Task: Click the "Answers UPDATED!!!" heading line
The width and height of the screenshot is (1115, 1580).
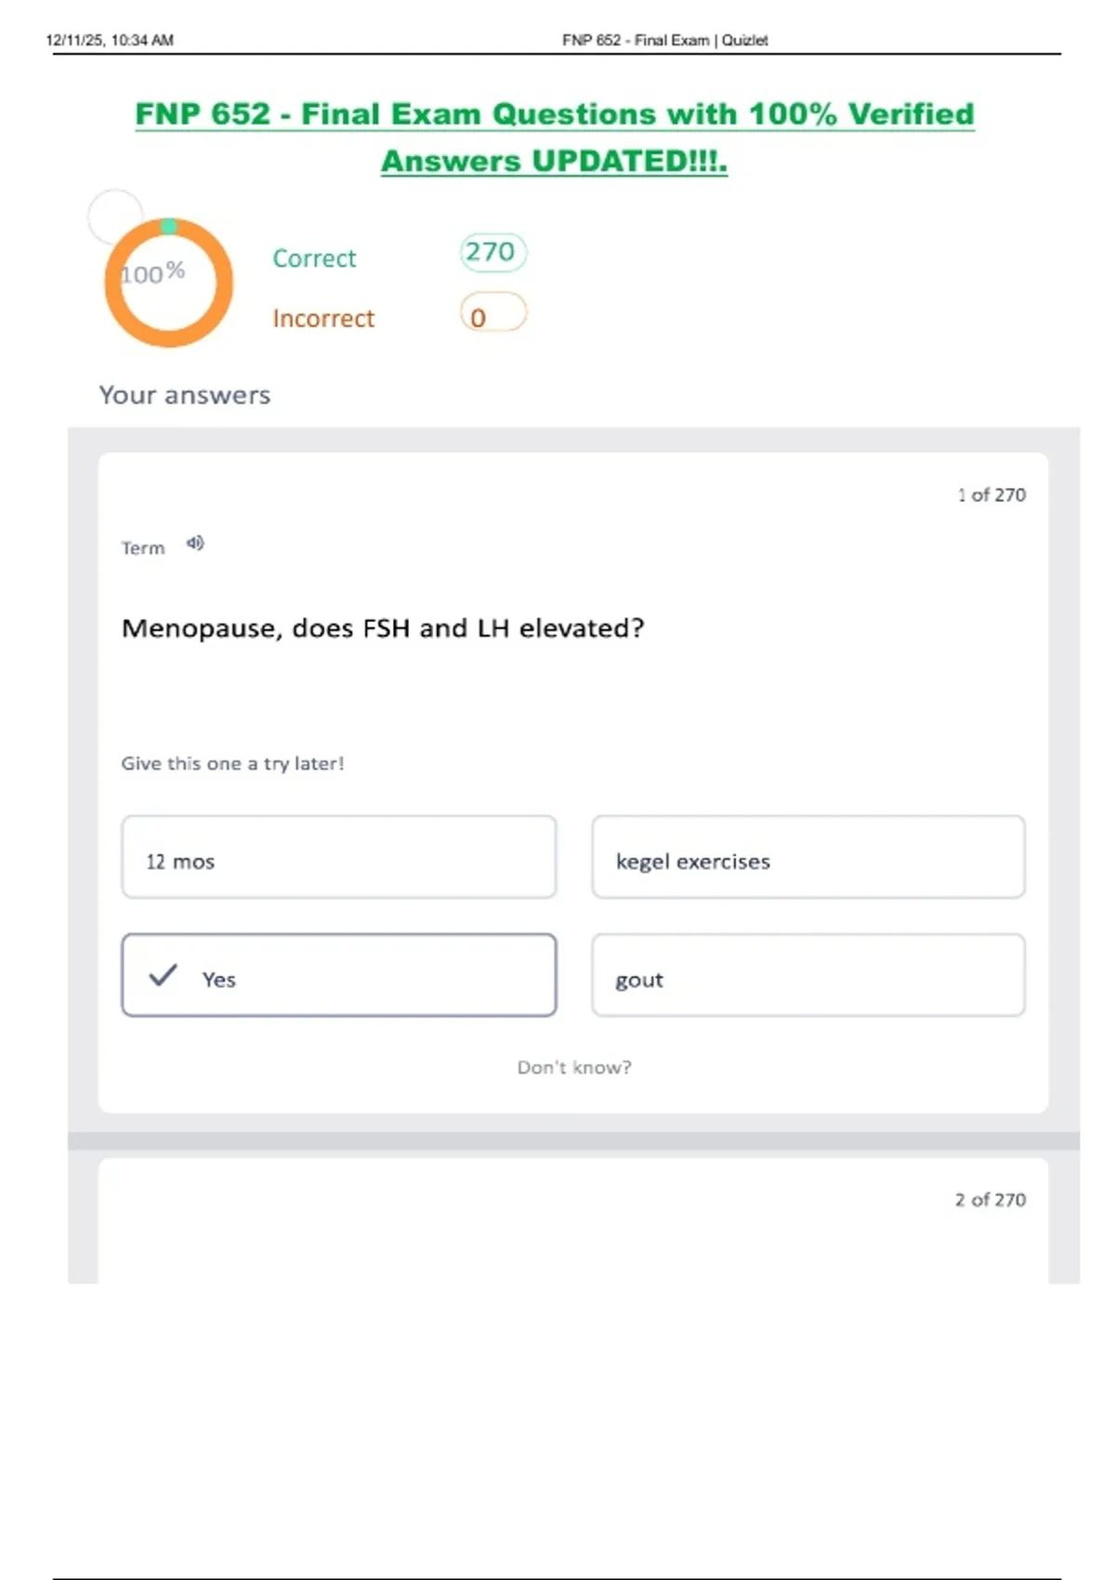Action: tap(555, 162)
